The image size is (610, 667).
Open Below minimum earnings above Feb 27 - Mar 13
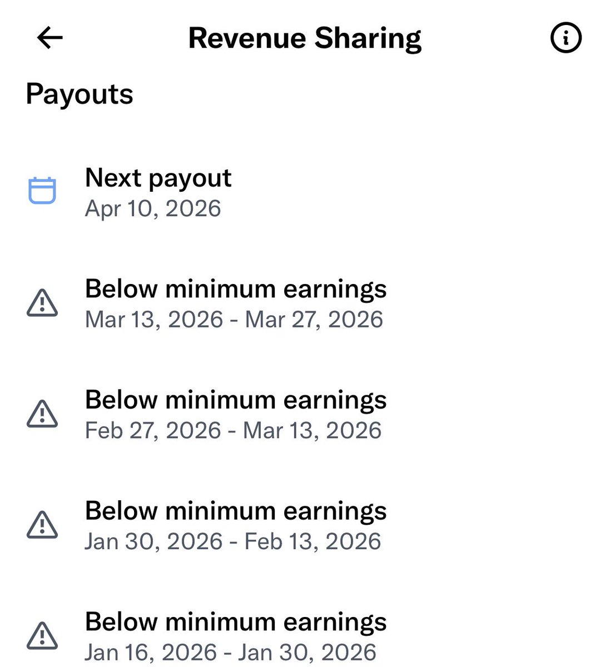236,401
